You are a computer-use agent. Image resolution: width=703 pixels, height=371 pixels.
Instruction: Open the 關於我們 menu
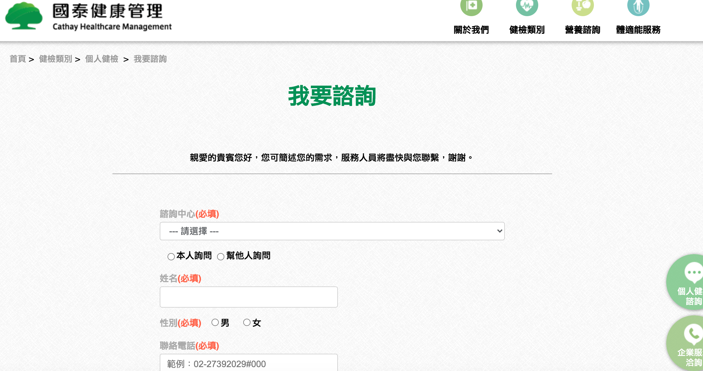[x=471, y=29]
